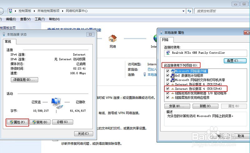
Task: Toggle the Microsoft 网络的文件和打印机共享 checkbox
Action: [167, 80]
